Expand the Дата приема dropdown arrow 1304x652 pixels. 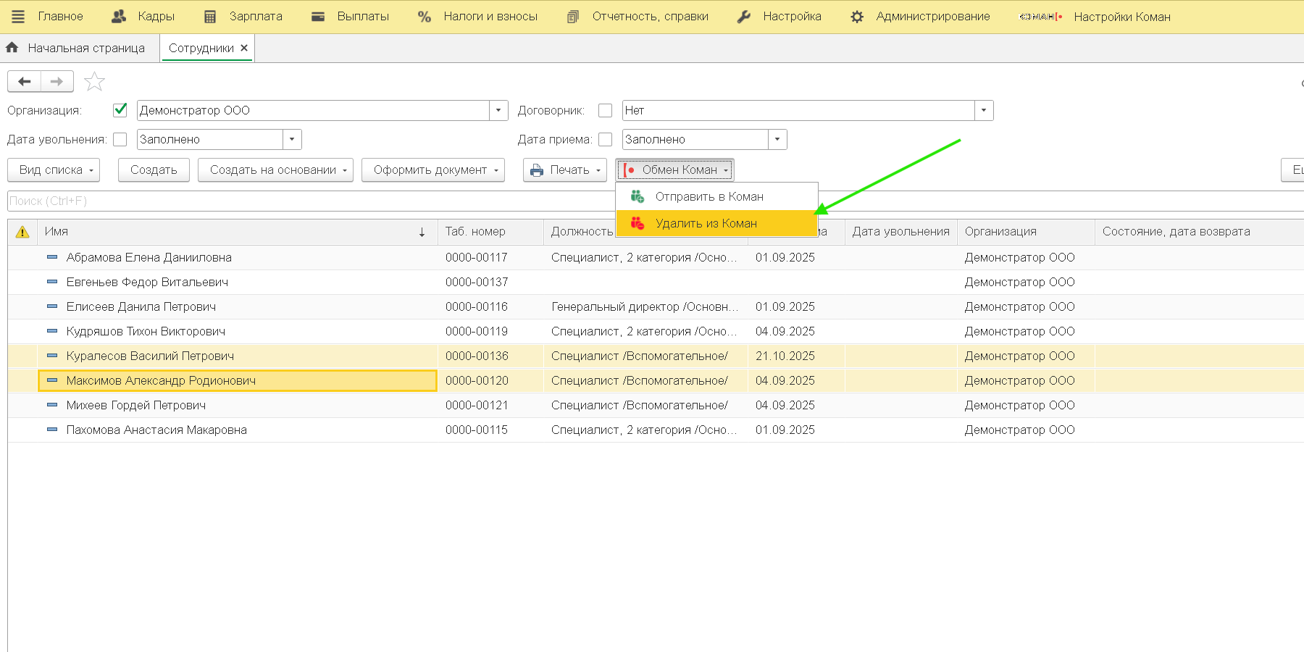pos(777,139)
